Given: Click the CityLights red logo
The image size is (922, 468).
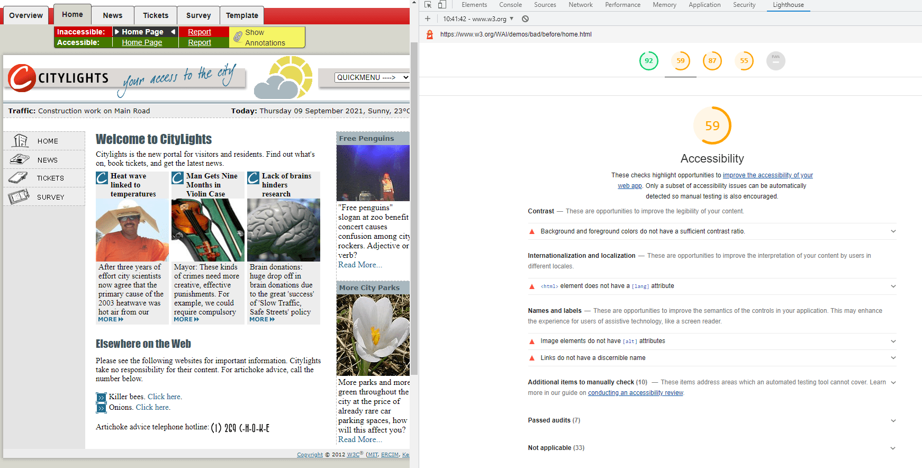Looking at the screenshot, I should click(x=22, y=78).
